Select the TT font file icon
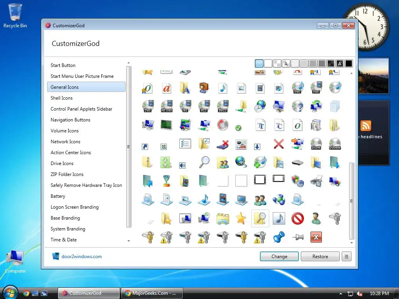 click(x=261, y=125)
